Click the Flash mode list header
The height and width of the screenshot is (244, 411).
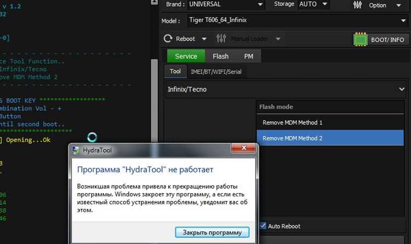[x=330, y=107]
